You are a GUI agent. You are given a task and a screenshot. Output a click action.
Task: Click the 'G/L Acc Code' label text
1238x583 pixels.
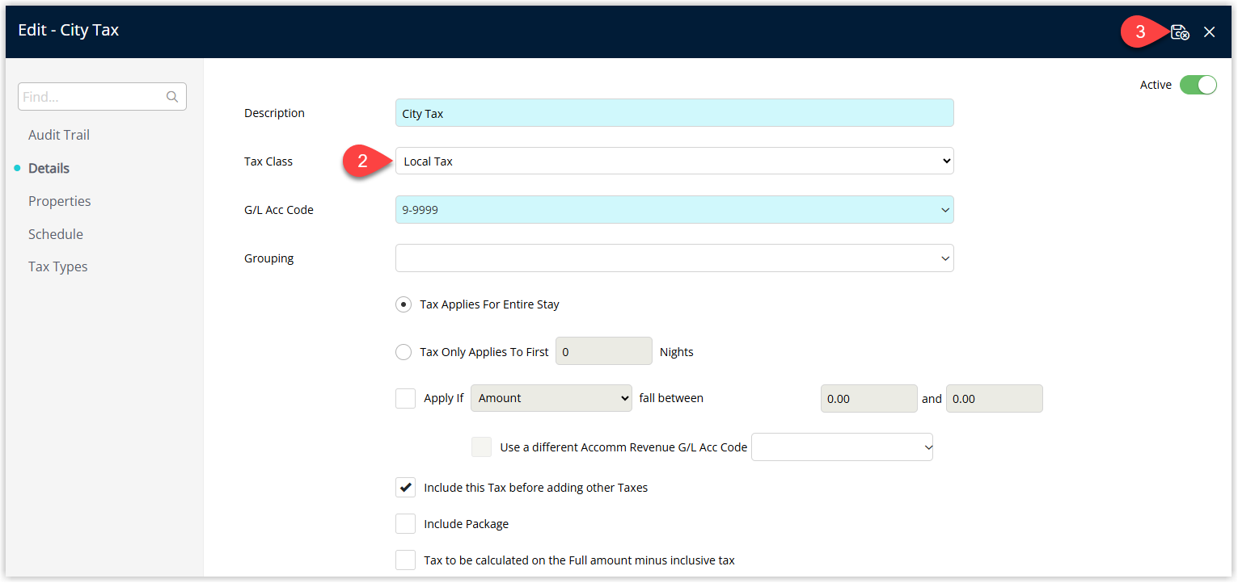tap(279, 210)
